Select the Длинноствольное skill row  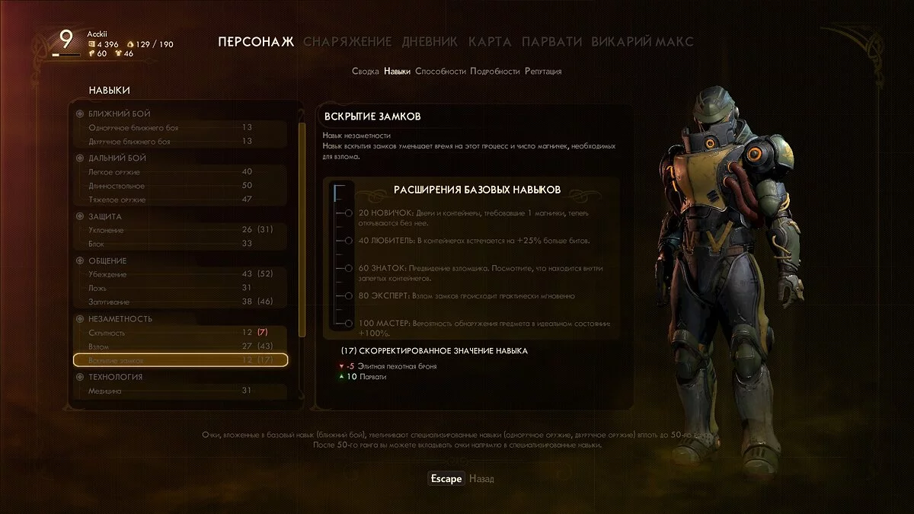[x=181, y=185]
